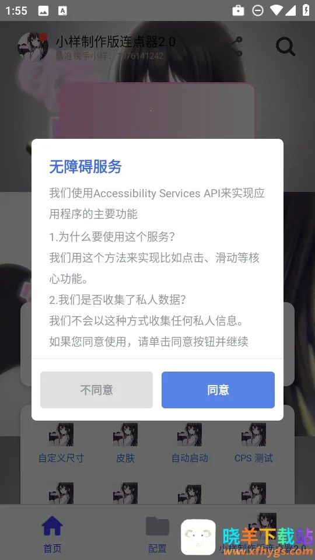Tap the 无障碍服务 dialog title

tap(85, 167)
